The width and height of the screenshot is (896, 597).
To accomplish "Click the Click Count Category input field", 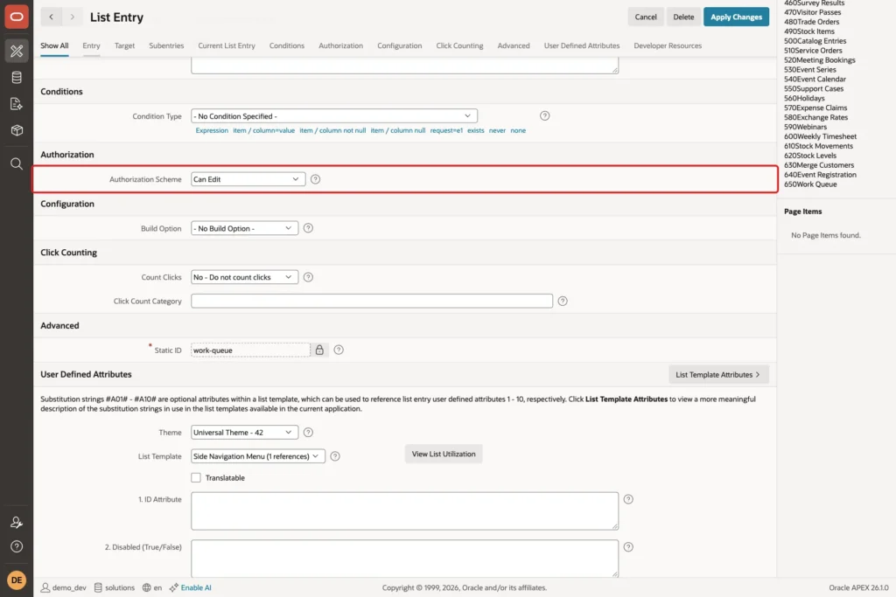I will tap(372, 301).
